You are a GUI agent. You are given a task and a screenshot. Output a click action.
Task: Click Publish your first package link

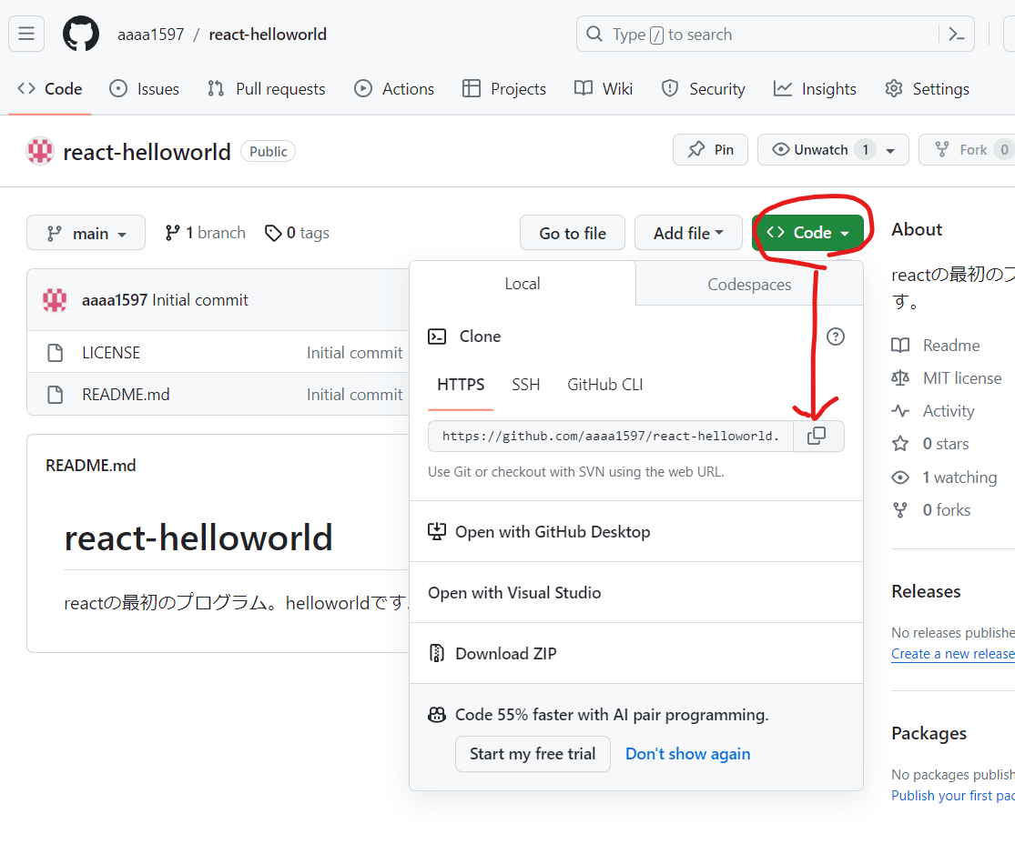click(x=953, y=796)
